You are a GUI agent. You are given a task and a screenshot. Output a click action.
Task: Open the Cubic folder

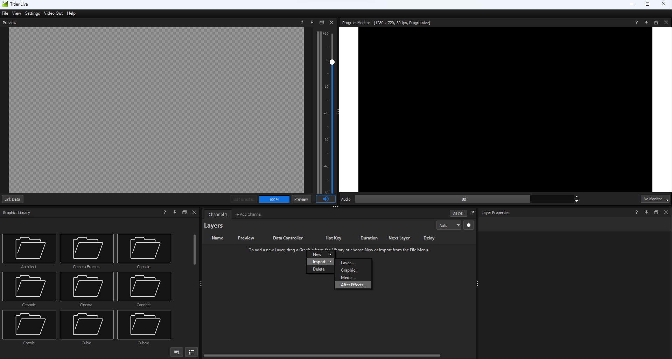(x=87, y=325)
